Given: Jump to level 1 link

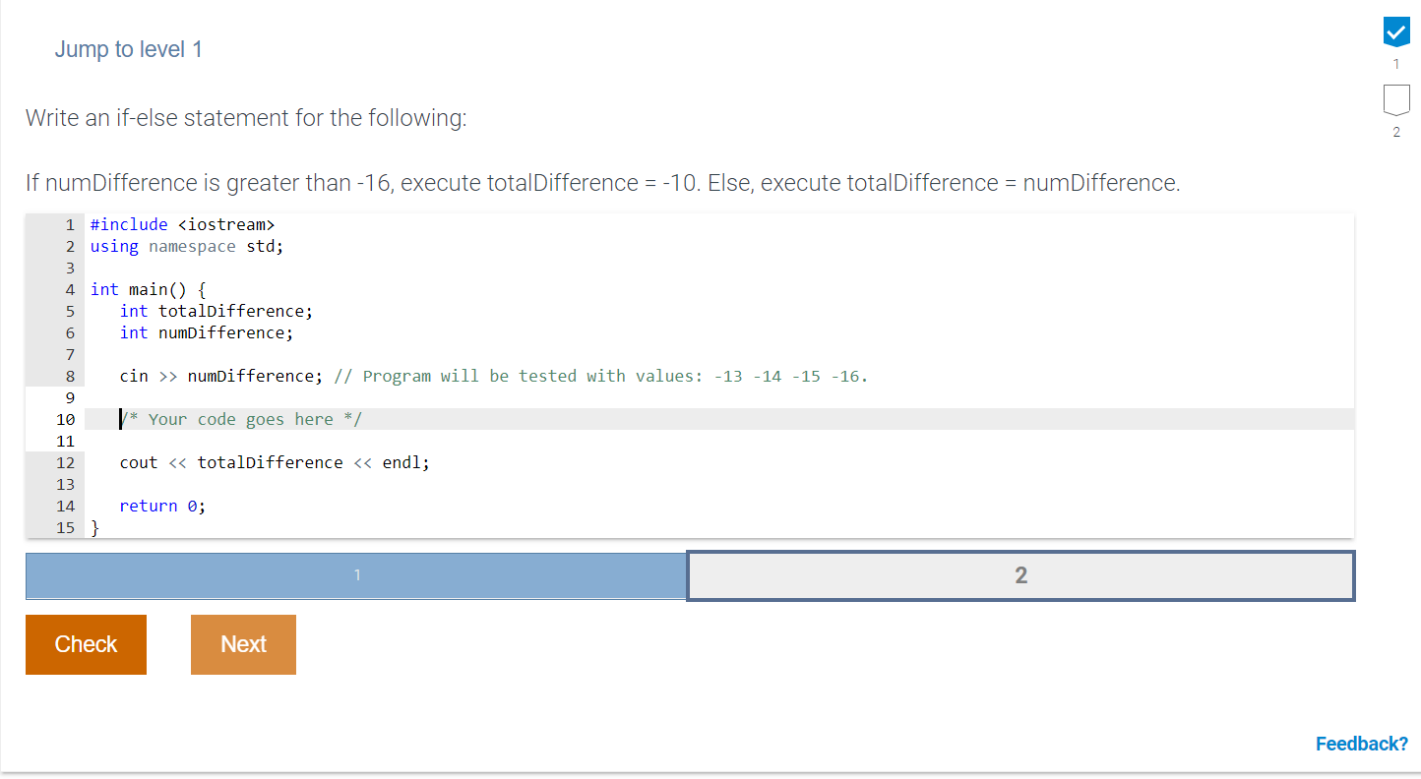Looking at the screenshot, I should coord(129,49).
